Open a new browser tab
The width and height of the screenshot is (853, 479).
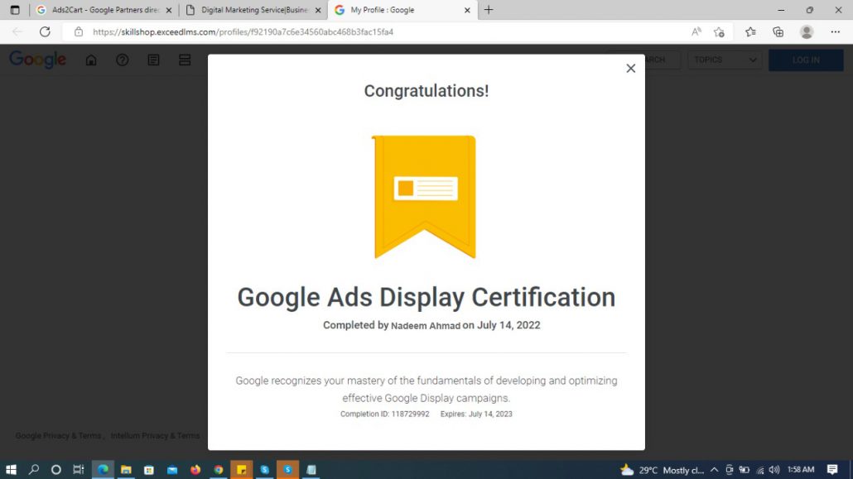coord(489,10)
